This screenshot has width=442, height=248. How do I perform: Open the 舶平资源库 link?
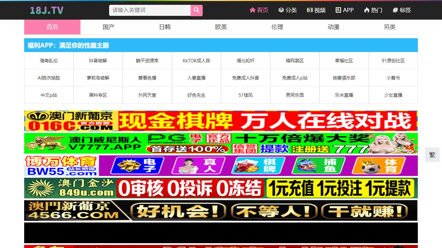pyautogui.click(x=147, y=61)
